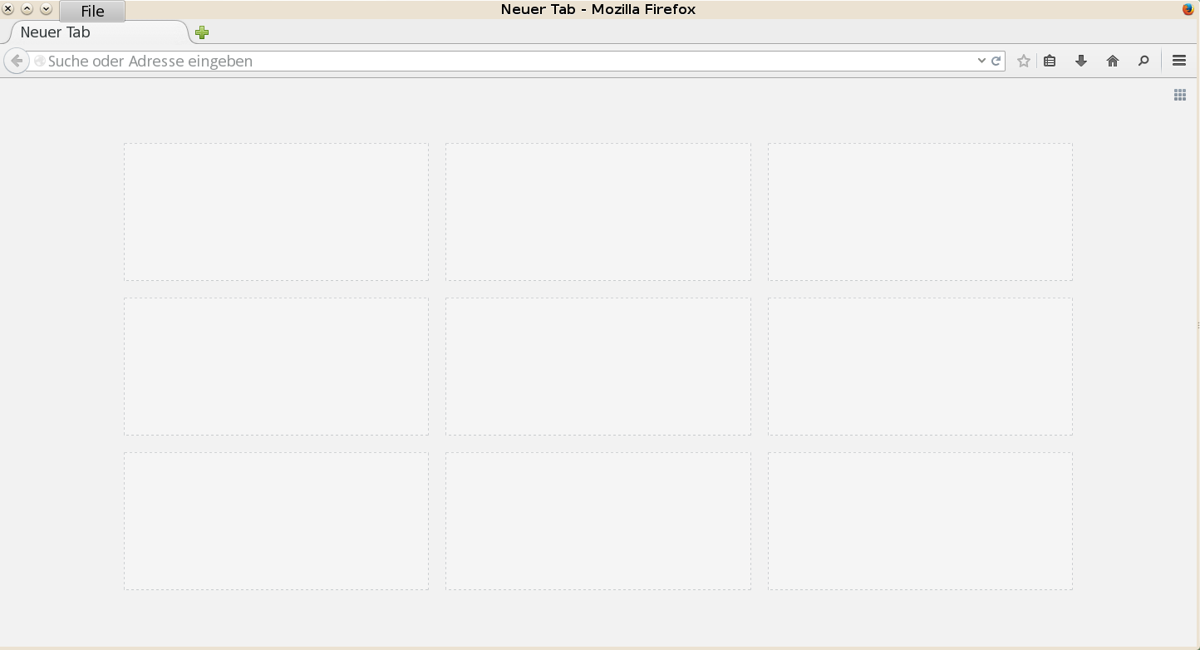The width and height of the screenshot is (1200, 650).
Task: Click the Firefox logo in the titlebar corner
Action: tap(1188, 9)
